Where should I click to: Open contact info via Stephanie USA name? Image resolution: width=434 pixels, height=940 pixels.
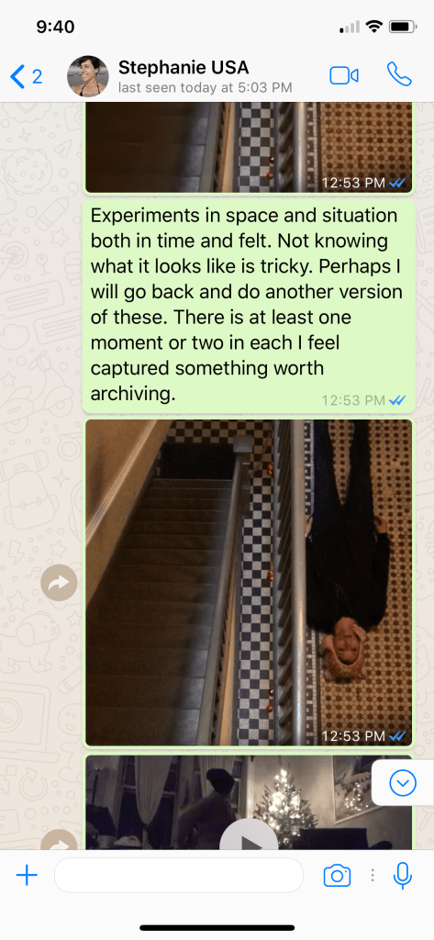[184, 66]
